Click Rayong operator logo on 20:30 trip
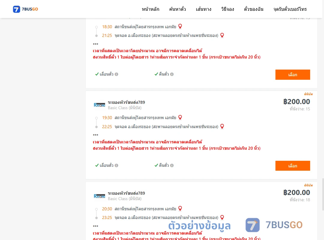This screenshot has height=240, width=324. pos(99,196)
